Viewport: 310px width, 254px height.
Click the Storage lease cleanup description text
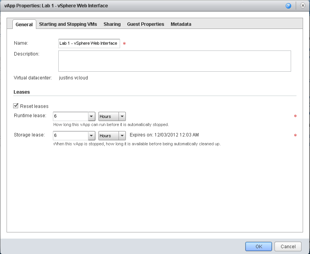click(137, 144)
